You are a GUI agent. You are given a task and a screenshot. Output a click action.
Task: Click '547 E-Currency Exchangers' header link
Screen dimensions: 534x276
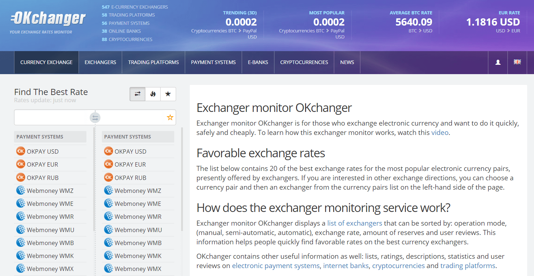tap(135, 7)
